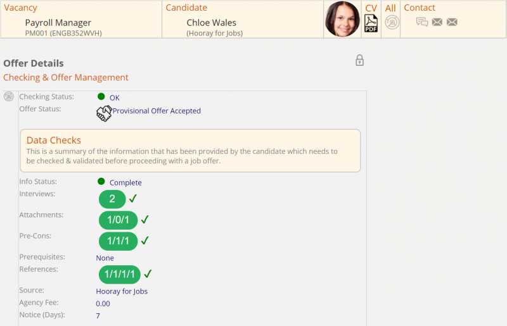Image resolution: width=507 pixels, height=326 pixels.
Task: Click the Provisional Offer Accepted status text
Action: (x=157, y=111)
